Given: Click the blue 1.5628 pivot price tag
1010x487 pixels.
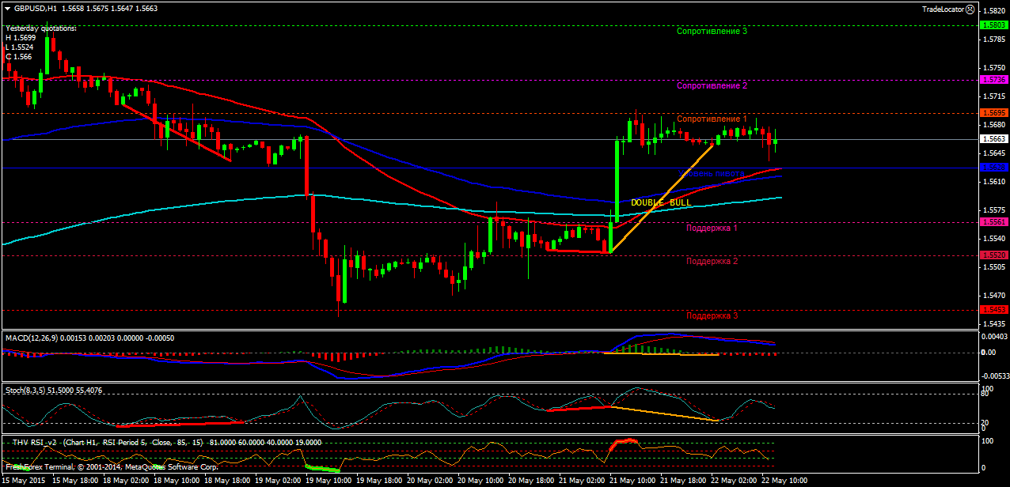Looking at the screenshot, I should click(x=993, y=168).
